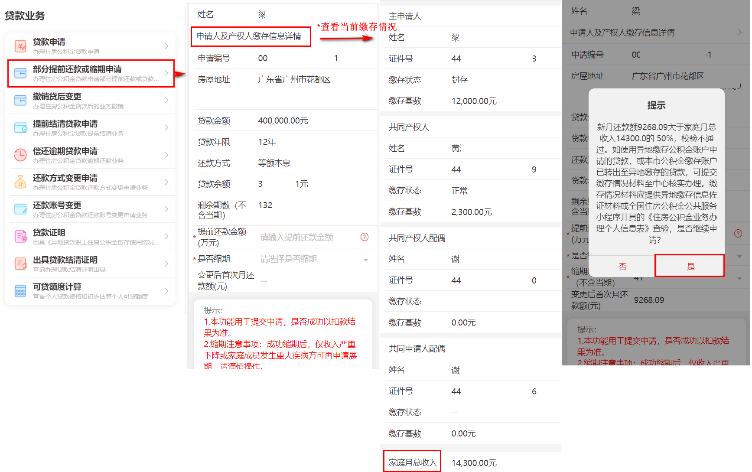This screenshot has width=752, height=472.
Task: Expand the 还款方式变更申请 chevron
Action: point(166,182)
